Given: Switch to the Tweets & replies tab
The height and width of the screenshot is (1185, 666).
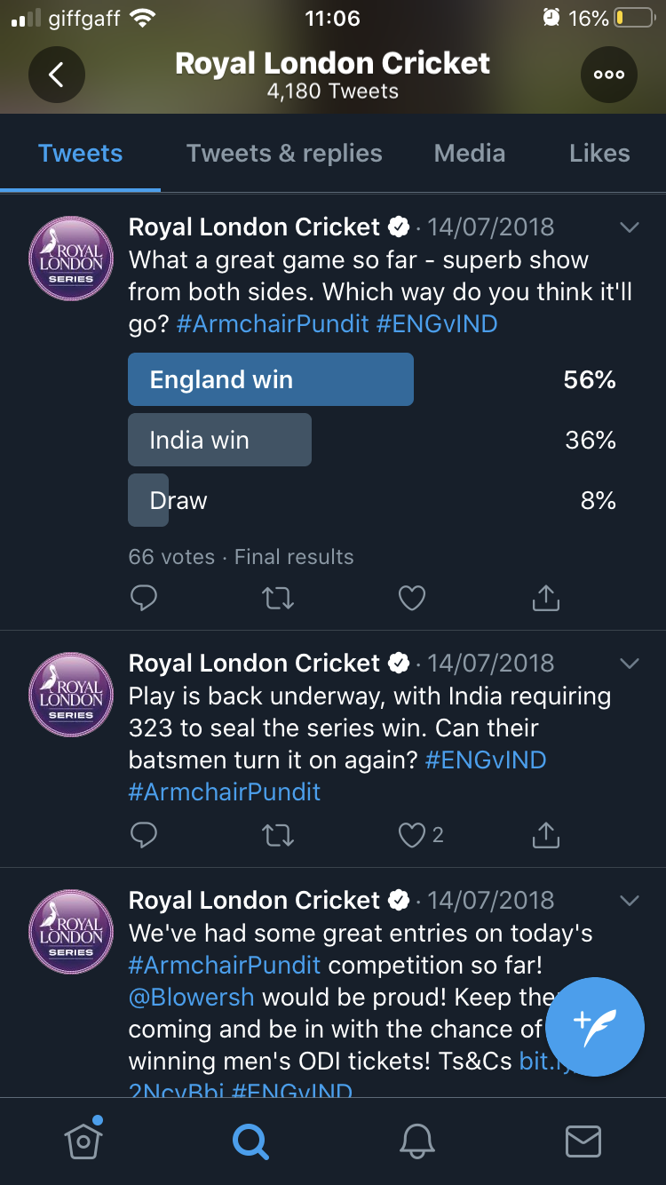Looking at the screenshot, I should click(x=284, y=153).
